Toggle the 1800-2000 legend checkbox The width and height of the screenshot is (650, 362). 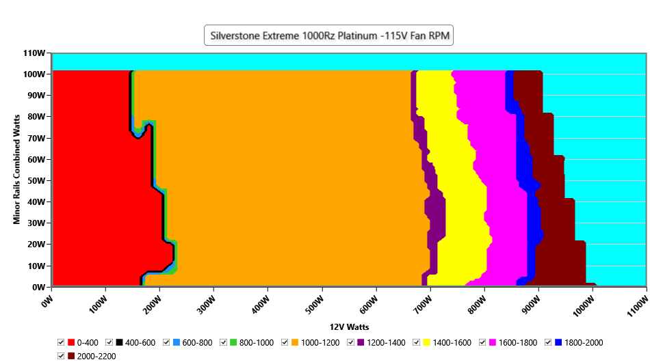[x=548, y=343]
